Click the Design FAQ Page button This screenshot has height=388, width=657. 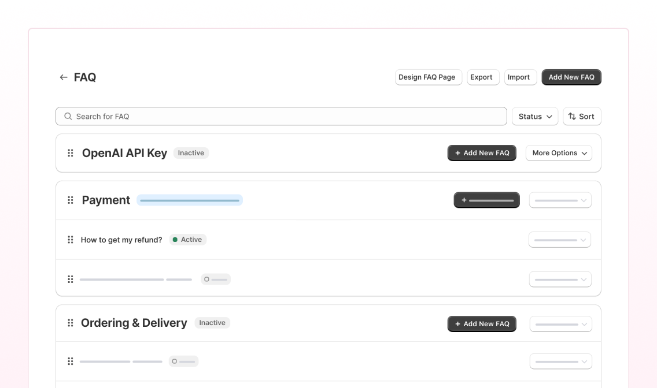coord(428,77)
